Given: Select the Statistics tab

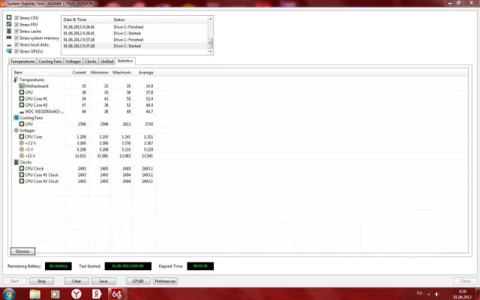Looking at the screenshot, I should coord(125,61).
